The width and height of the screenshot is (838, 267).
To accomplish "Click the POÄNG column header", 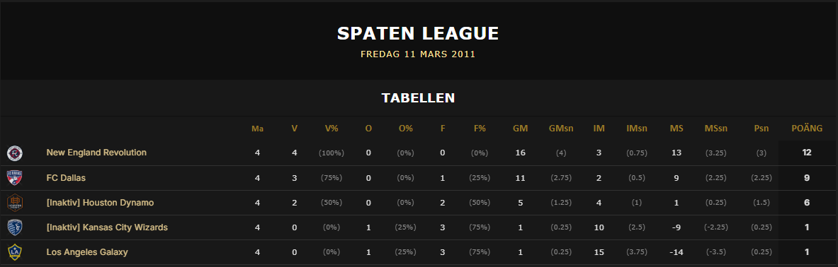I will 806,129.
